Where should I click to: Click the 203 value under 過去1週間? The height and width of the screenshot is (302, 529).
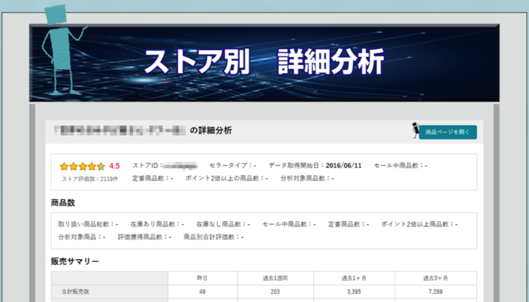click(x=275, y=292)
